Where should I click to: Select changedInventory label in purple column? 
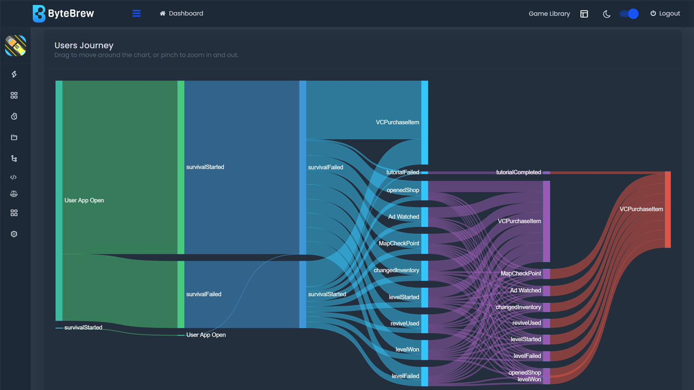point(519,307)
